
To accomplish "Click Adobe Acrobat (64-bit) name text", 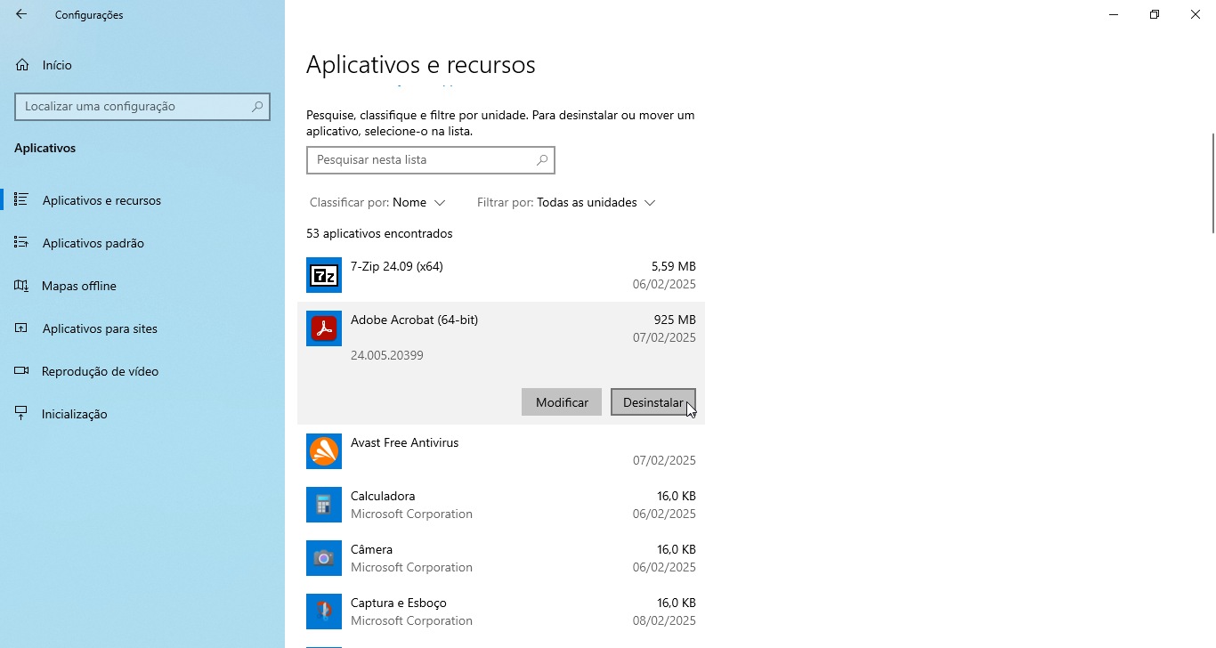I will click(x=414, y=320).
